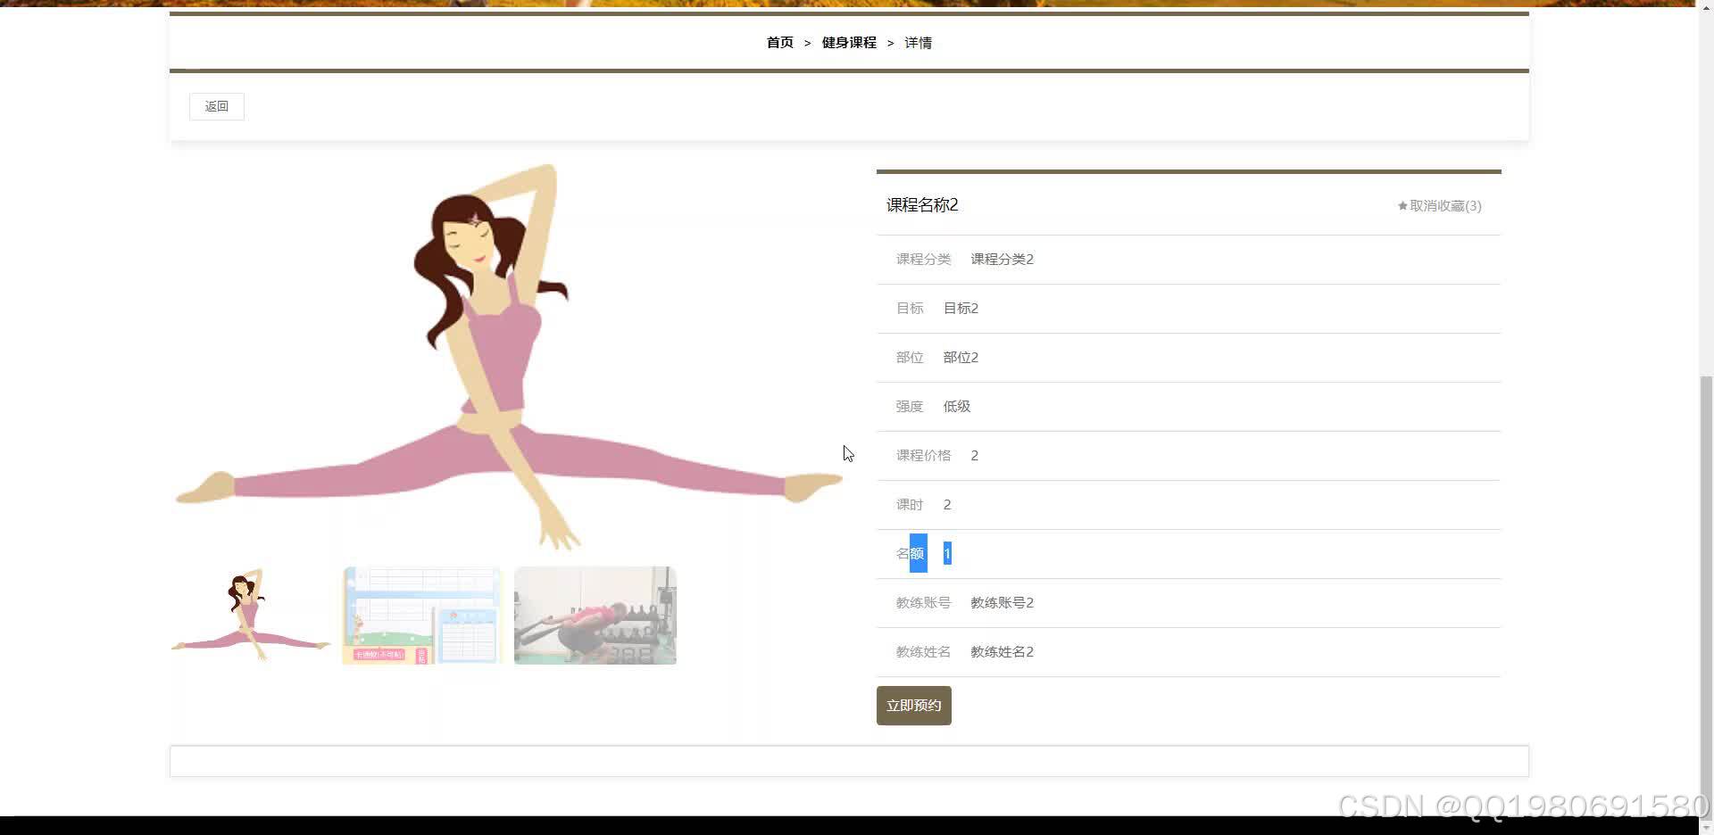This screenshot has height=835, width=1714.
Task: Click the 教练姓名2 coach name
Action: pyautogui.click(x=1002, y=651)
